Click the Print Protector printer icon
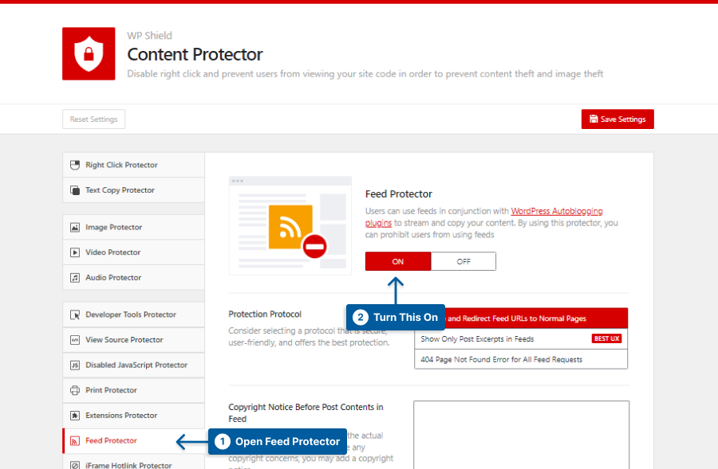The height and width of the screenshot is (469, 718). (75, 390)
